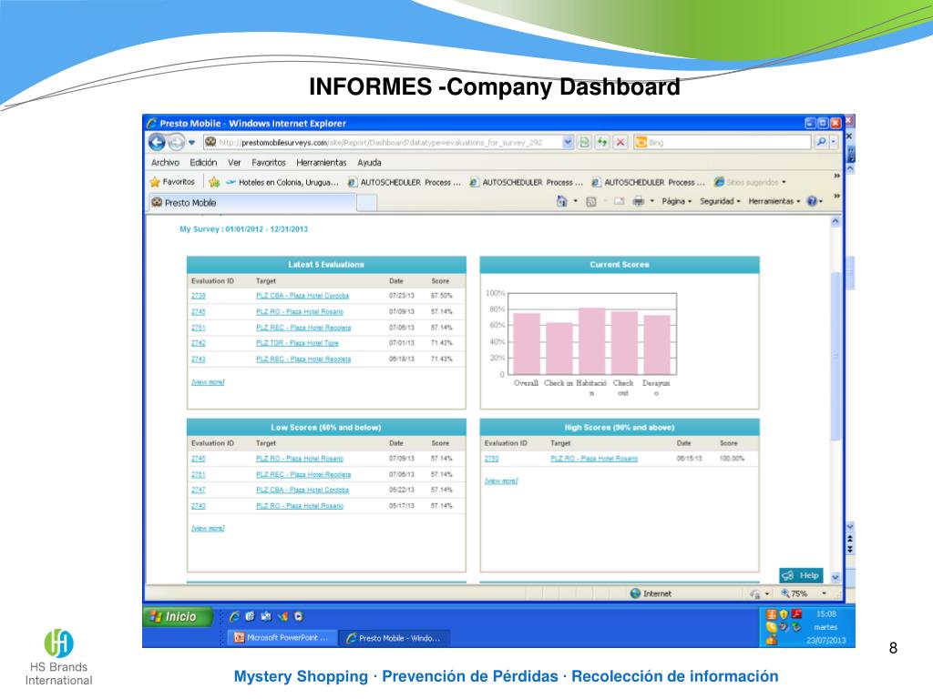933x699 pixels.
Task: Click the Refresh page icon
Action: coord(603,143)
